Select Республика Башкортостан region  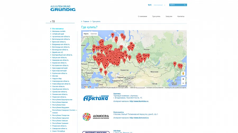[62, 100]
